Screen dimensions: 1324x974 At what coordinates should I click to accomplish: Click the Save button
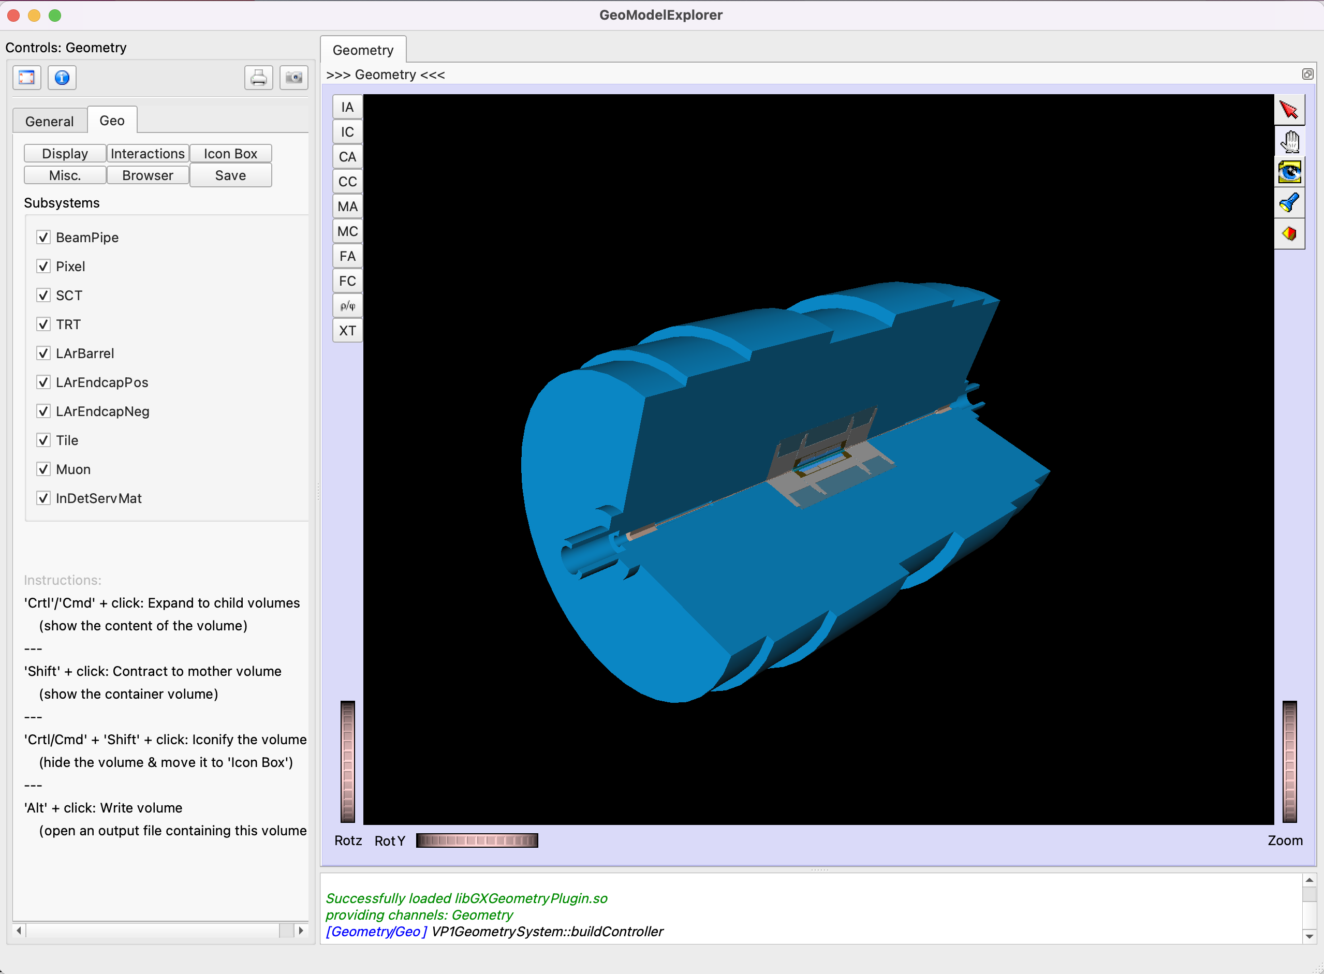pos(230,175)
